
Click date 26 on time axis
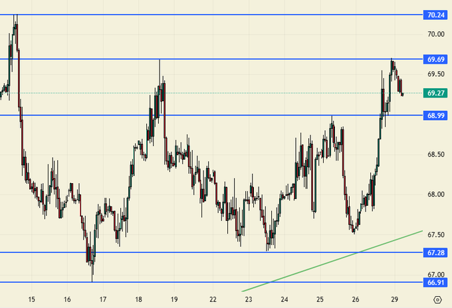click(x=356, y=299)
